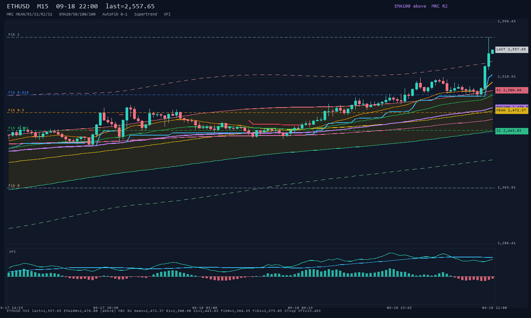
Task: Click the VFI title inside the lower panel
Action: (13, 252)
